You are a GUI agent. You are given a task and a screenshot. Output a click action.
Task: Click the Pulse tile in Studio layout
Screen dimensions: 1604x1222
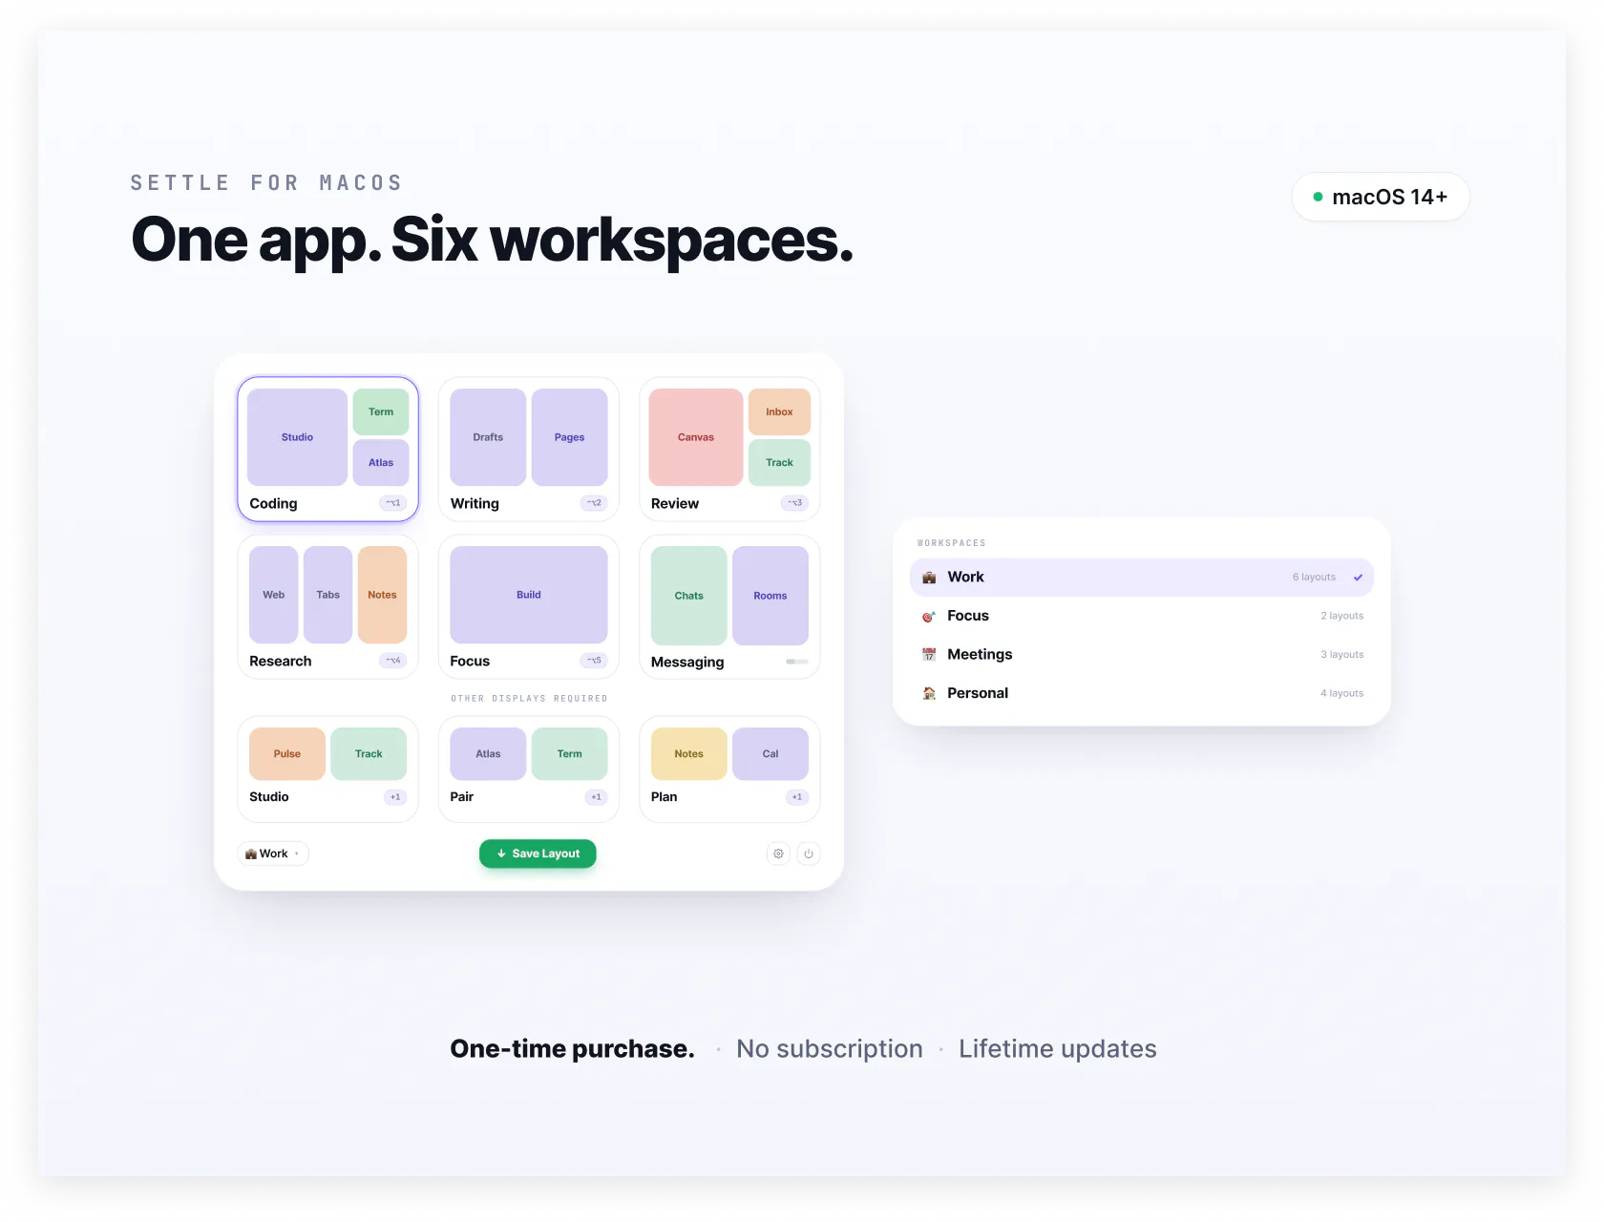(x=287, y=754)
